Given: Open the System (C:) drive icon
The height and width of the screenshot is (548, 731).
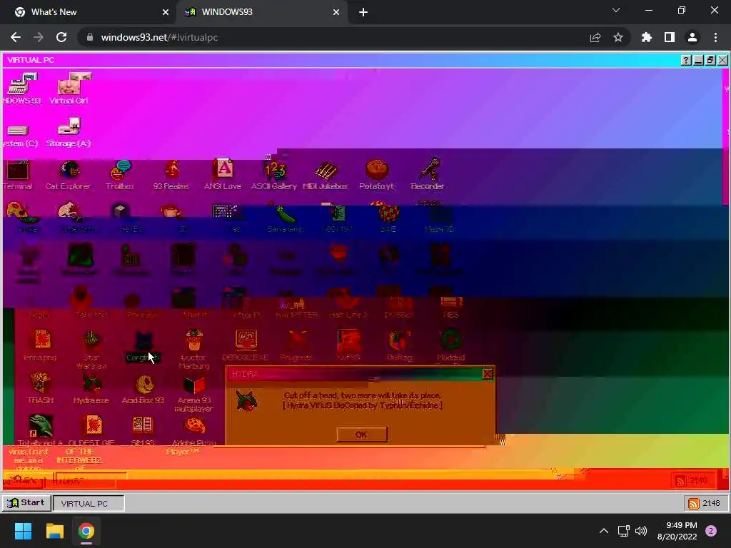Looking at the screenshot, I should click(x=19, y=135).
